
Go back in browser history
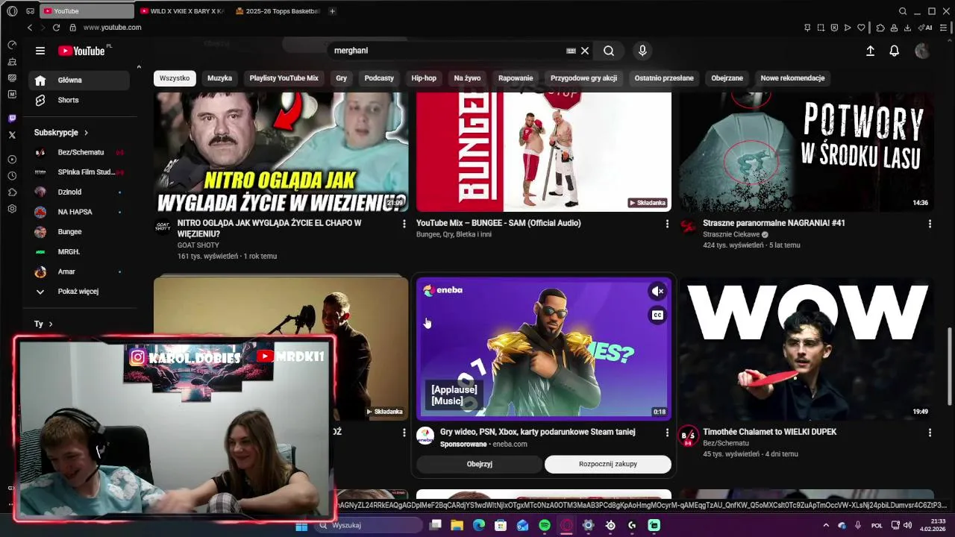pyautogui.click(x=30, y=28)
